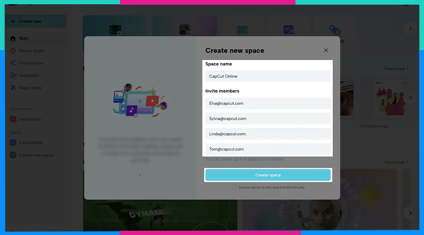Image resolution: width=424 pixels, height=235 pixels.
Task: Open the DYNAMIC template thumbnail
Action: (160, 215)
